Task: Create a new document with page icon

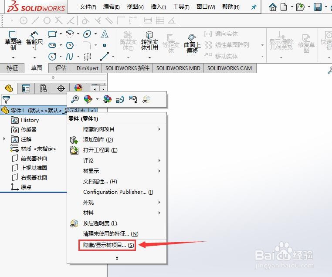Action: pyautogui.click(x=284, y=7)
